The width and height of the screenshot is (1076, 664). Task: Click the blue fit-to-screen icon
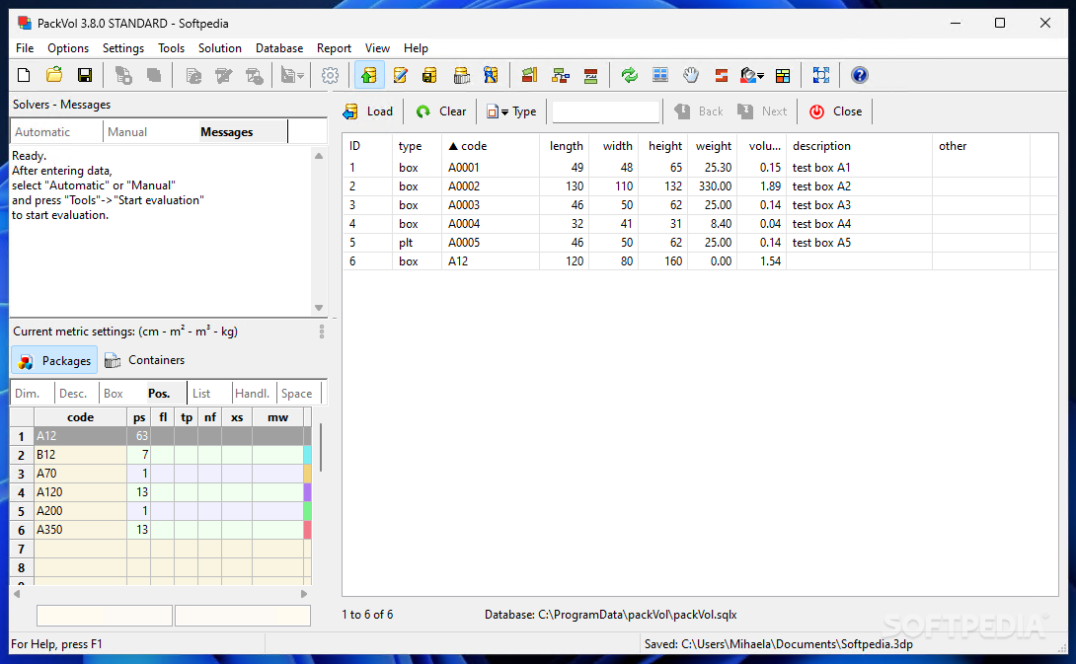820,75
